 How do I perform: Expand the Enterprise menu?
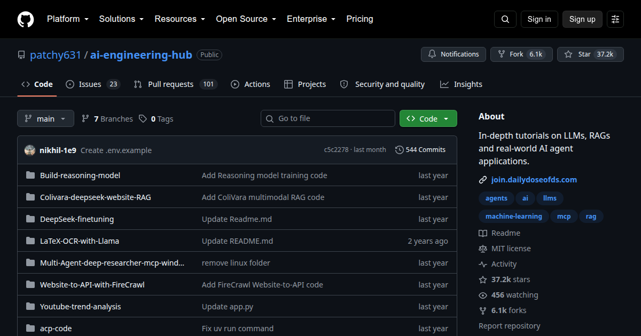(x=311, y=19)
